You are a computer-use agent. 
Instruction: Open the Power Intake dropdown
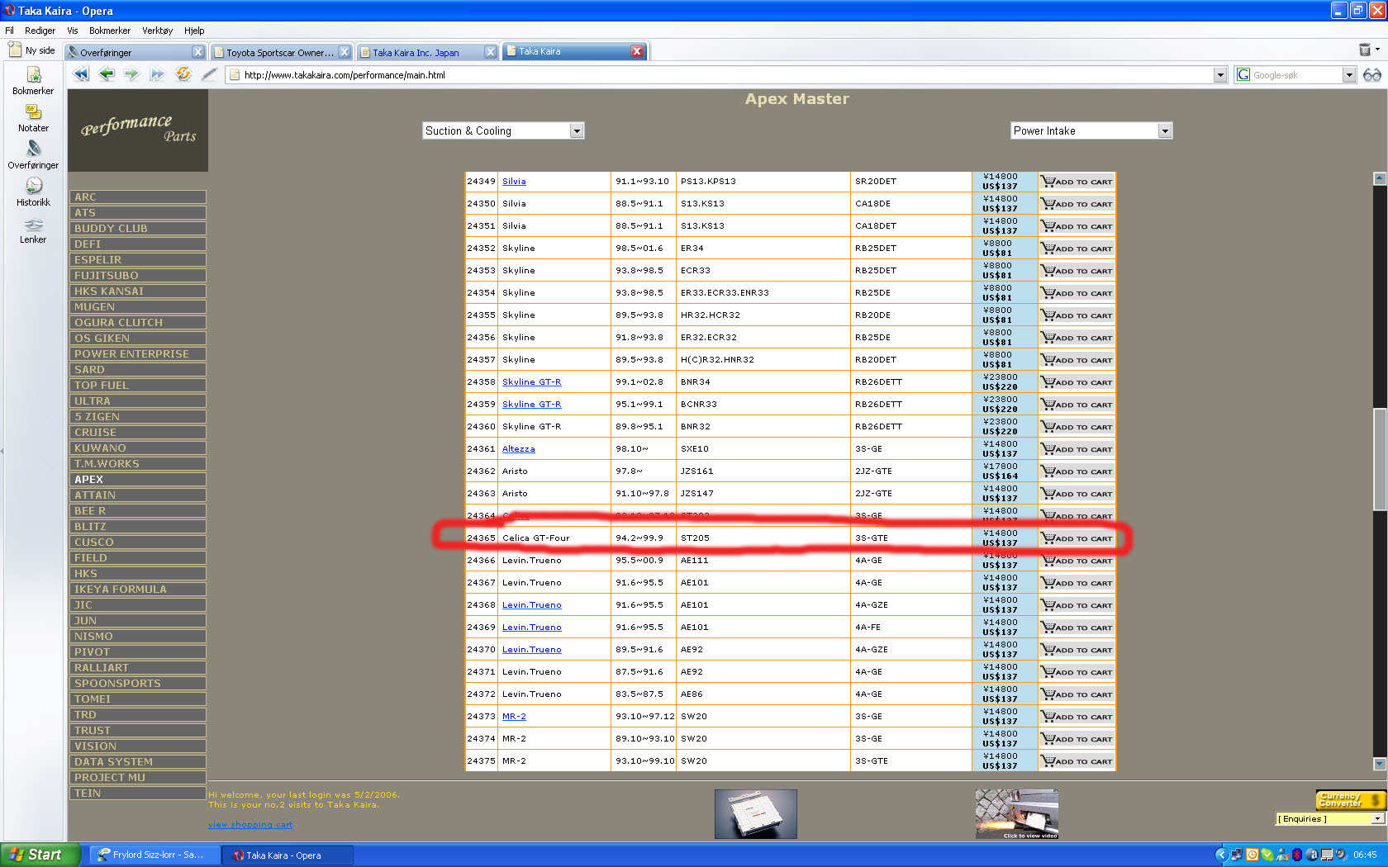[1164, 131]
